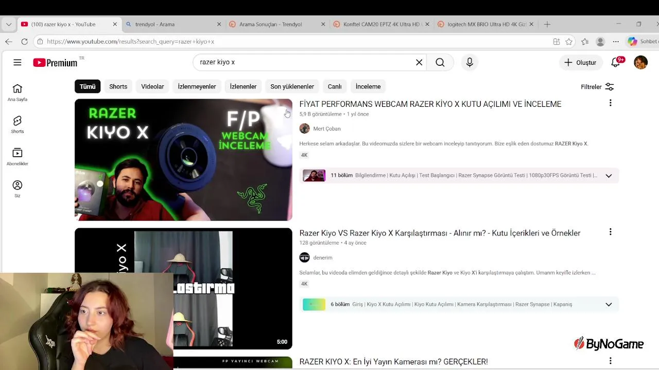Play the RAZER KIYO X F/P thumbnail
Image resolution: width=659 pixels, height=370 pixels.
183,160
